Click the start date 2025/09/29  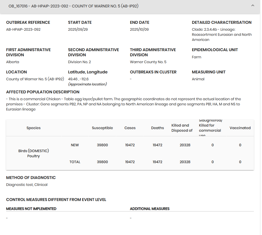click(x=78, y=29)
